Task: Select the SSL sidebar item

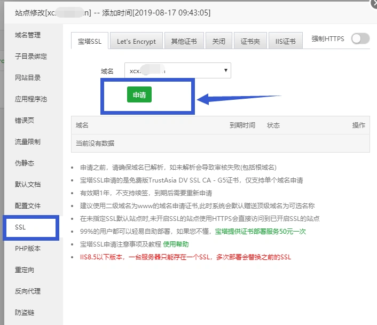Action: coord(20,227)
